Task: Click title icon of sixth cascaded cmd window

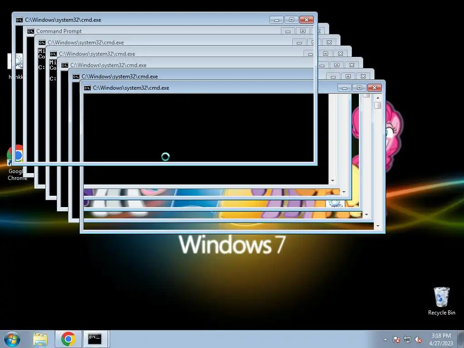Action: pyautogui.click(x=76, y=76)
